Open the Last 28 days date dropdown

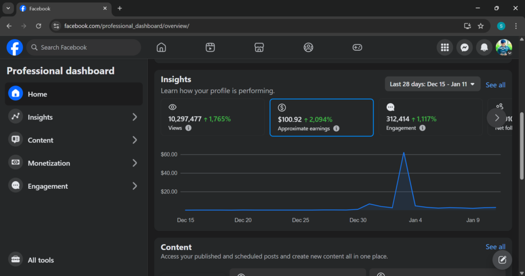(x=433, y=84)
